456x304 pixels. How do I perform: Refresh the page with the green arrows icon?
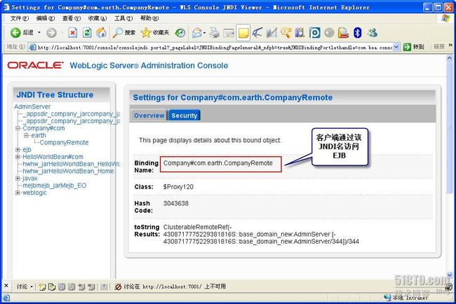click(87, 32)
